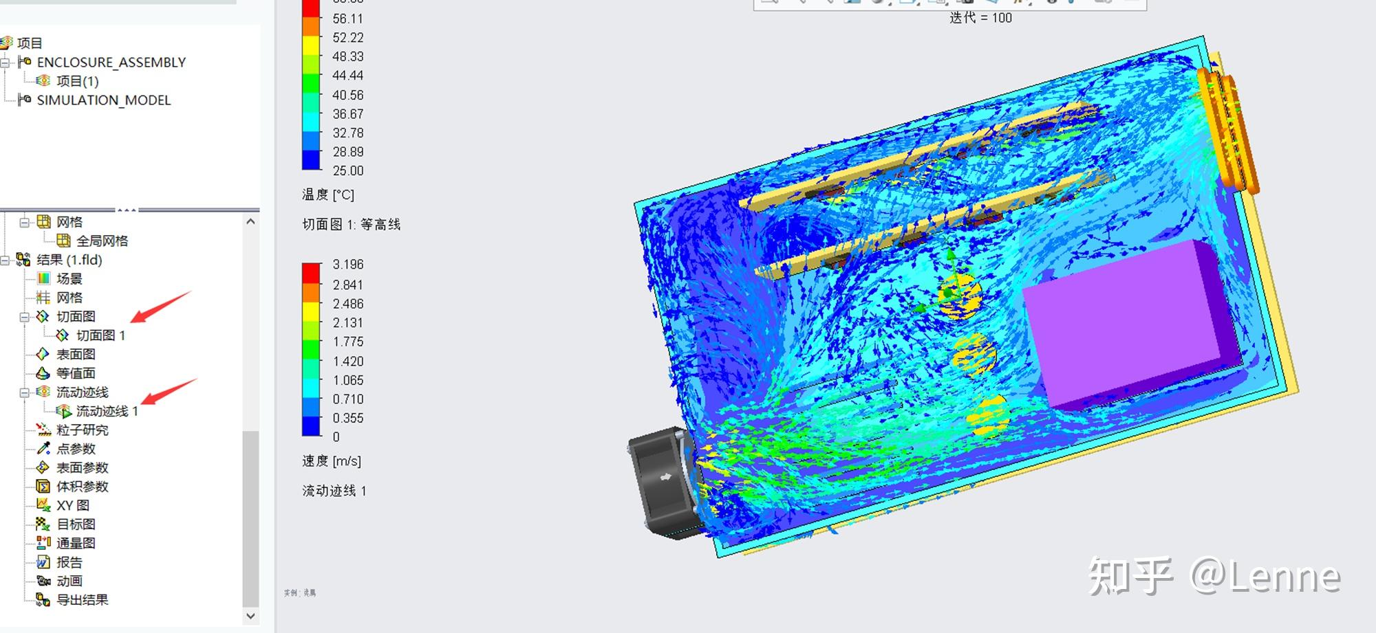Click the 等值面 isosurfaces icon
Screen dimensions: 1376x633
pyautogui.click(x=43, y=373)
